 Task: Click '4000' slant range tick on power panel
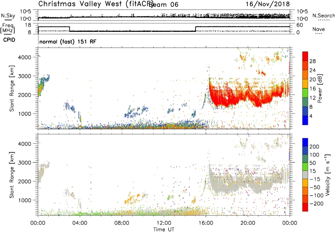(24, 57)
